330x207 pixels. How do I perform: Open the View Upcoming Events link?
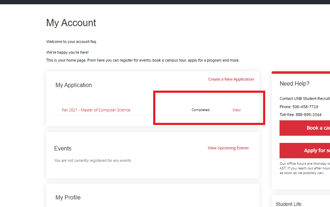(x=228, y=148)
